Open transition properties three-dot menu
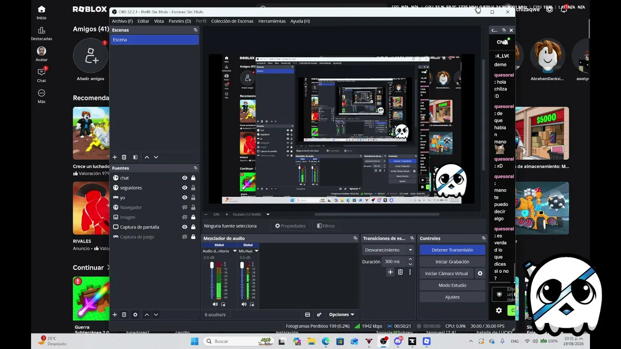 410,272
